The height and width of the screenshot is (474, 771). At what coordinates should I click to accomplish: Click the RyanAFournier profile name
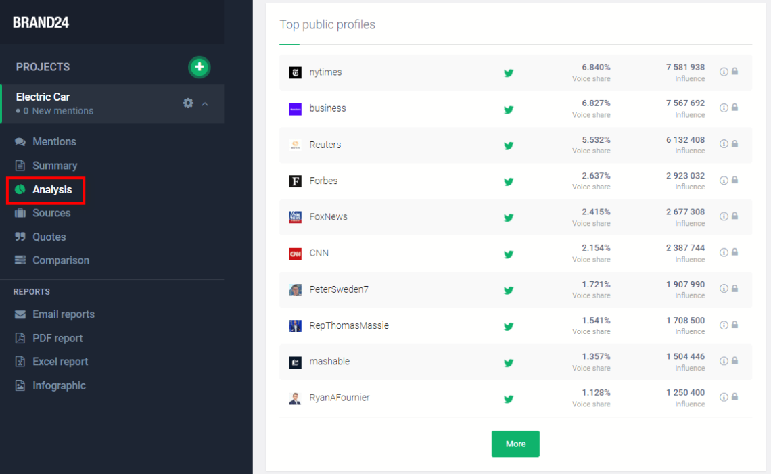click(340, 398)
